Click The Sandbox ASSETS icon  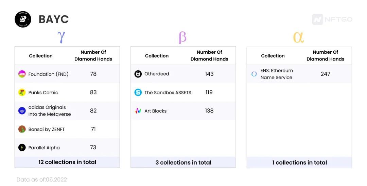click(x=138, y=92)
